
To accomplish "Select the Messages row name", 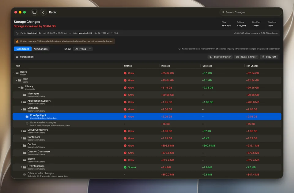I will pos(33,93).
